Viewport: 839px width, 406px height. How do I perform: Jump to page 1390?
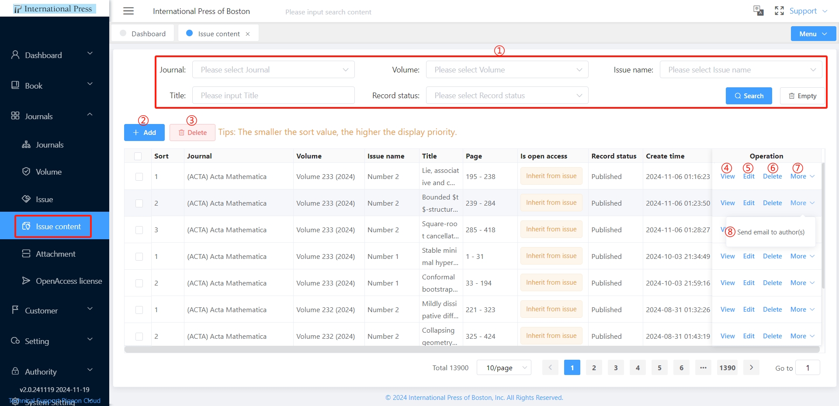tap(727, 368)
